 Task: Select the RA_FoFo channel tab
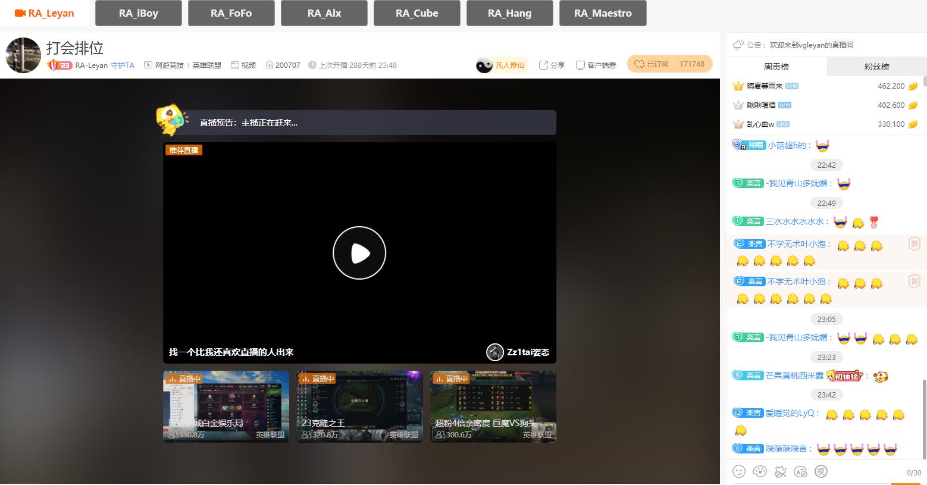point(231,12)
